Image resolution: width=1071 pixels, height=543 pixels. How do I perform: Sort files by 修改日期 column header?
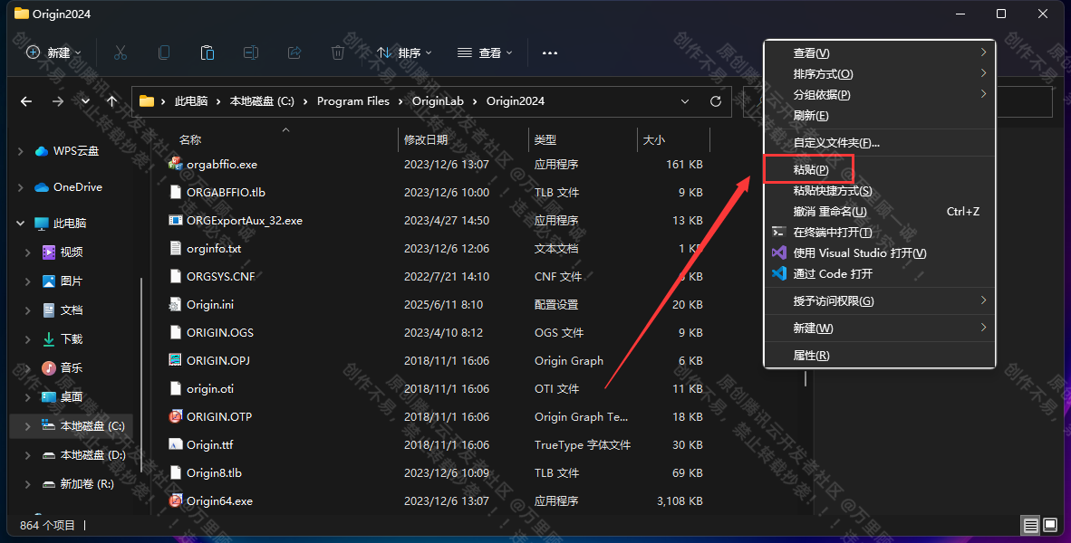(x=426, y=139)
